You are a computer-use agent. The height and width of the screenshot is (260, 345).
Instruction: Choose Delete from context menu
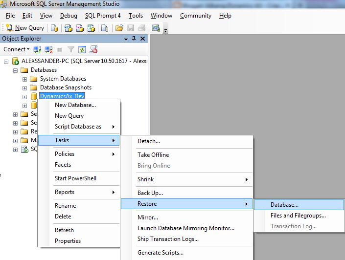tap(79, 217)
